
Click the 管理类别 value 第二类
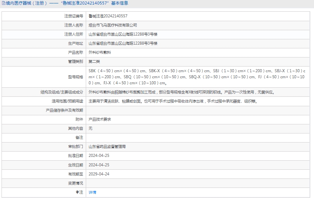click(94, 62)
